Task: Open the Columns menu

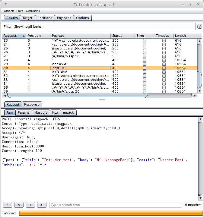Action: tap(33, 11)
